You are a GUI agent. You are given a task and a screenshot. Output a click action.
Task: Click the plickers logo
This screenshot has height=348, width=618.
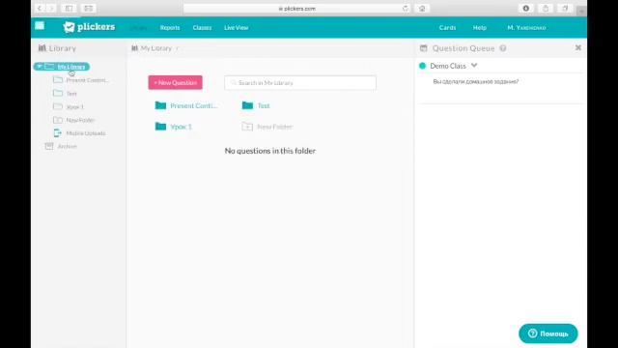pos(89,27)
